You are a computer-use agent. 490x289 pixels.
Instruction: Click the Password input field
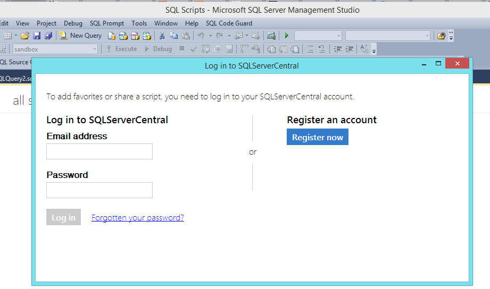tap(99, 190)
